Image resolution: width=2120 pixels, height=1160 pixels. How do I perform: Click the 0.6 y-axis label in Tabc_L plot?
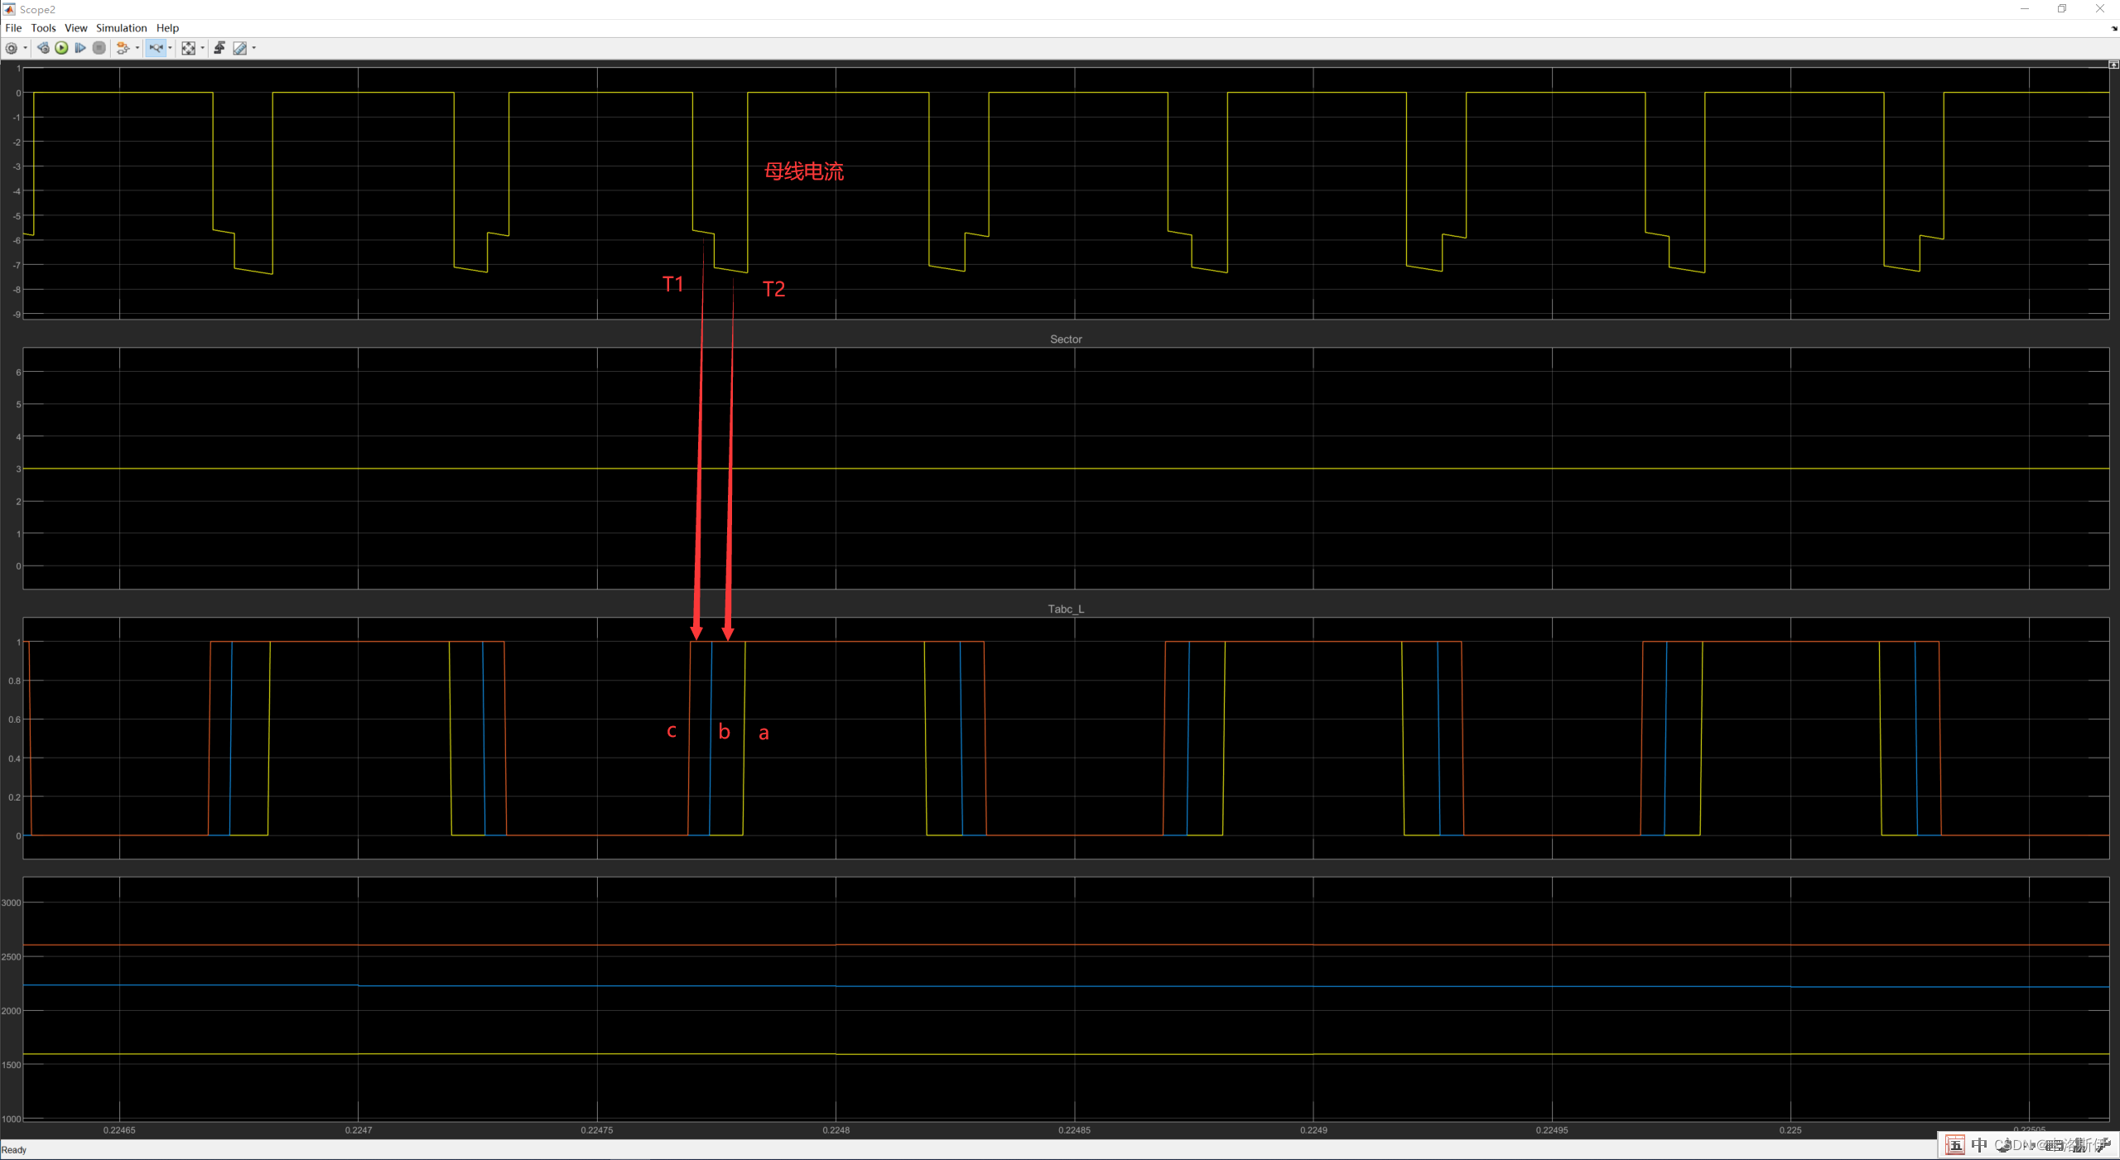pyautogui.click(x=15, y=720)
